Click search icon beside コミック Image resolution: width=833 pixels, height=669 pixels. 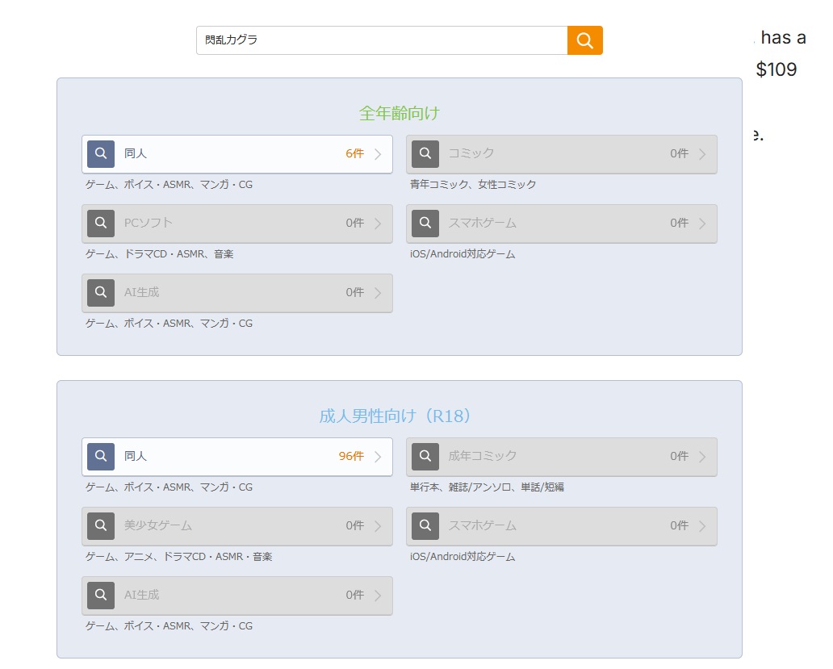(x=425, y=154)
